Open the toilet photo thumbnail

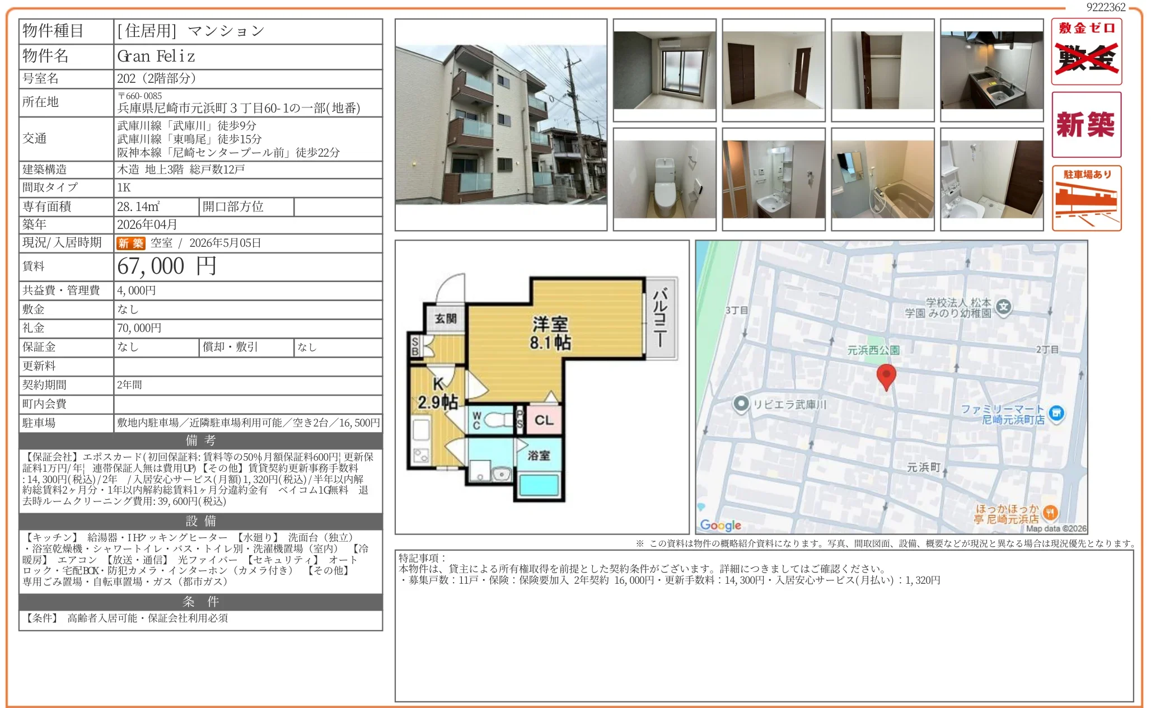click(665, 179)
